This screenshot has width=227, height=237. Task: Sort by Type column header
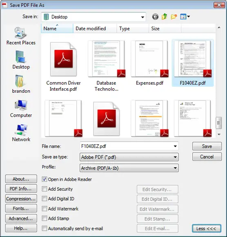click(x=133, y=29)
